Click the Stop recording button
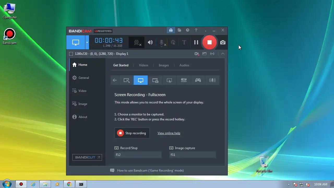The image size is (334, 188). (132, 133)
